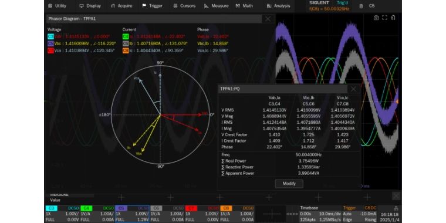Open the C3 channel box in bottom bar

pos(62,214)
